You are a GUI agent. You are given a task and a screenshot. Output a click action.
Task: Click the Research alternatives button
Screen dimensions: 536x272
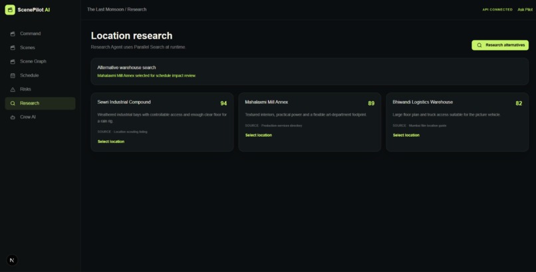(x=500, y=45)
